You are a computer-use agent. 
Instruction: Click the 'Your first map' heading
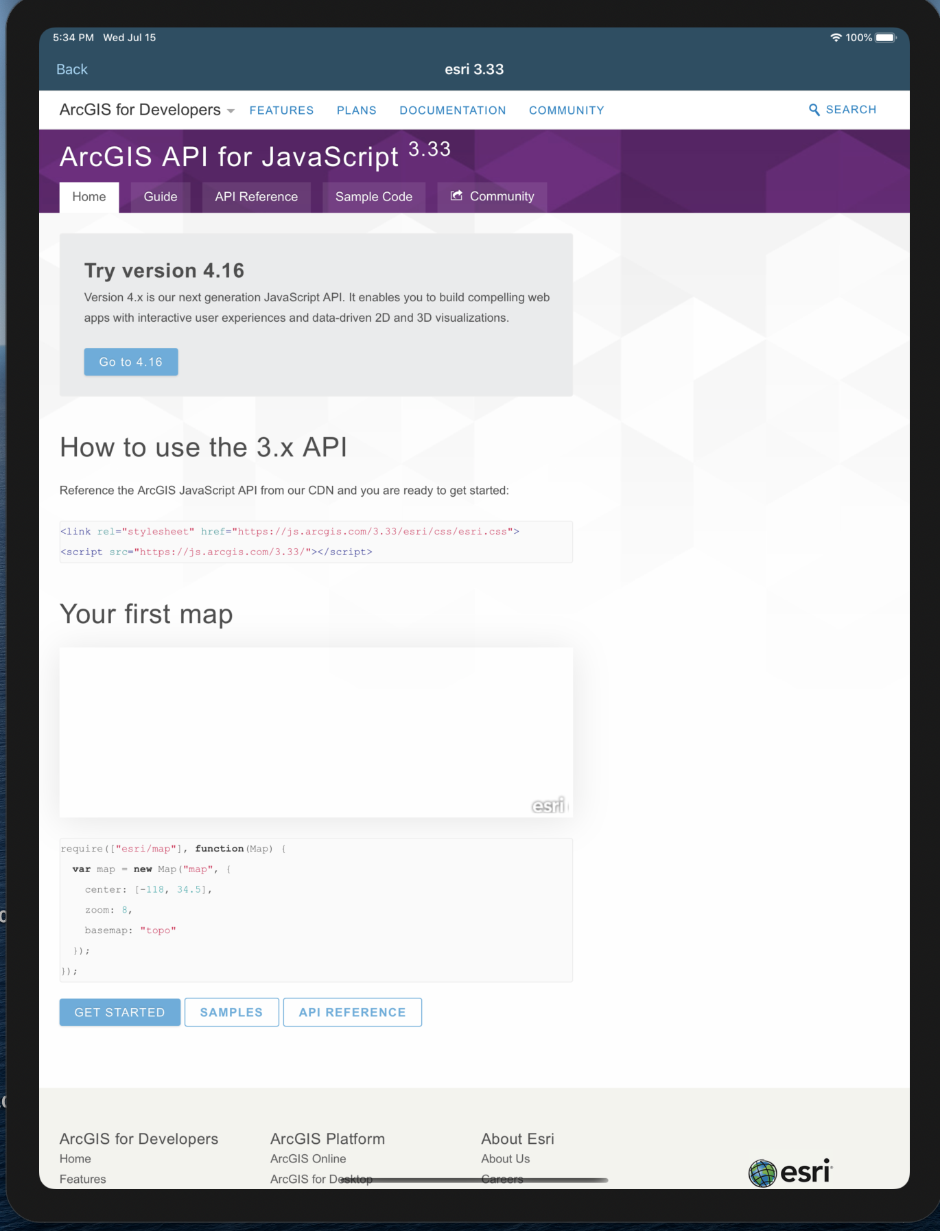pos(146,614)
